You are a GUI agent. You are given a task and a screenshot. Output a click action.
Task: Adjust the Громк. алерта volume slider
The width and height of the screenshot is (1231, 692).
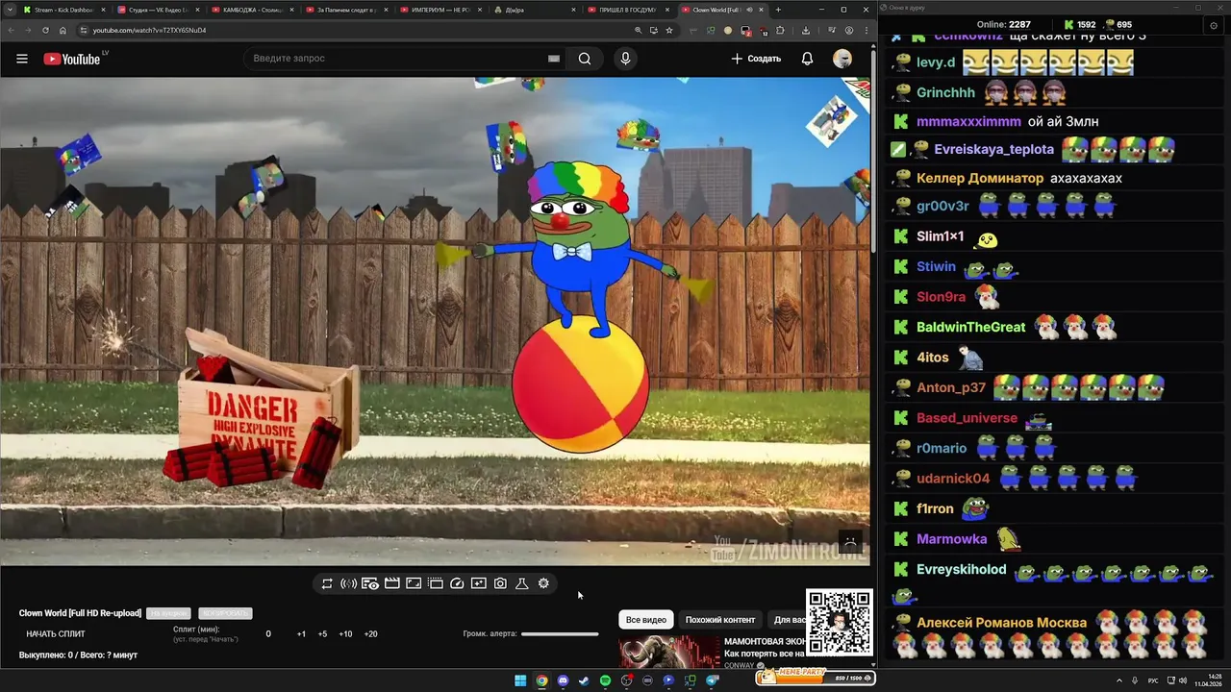click(x=560, y=633)
